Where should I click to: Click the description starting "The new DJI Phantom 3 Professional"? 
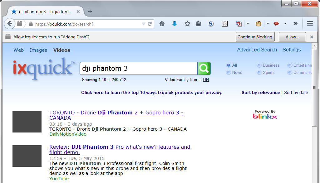tap(118, 168)
